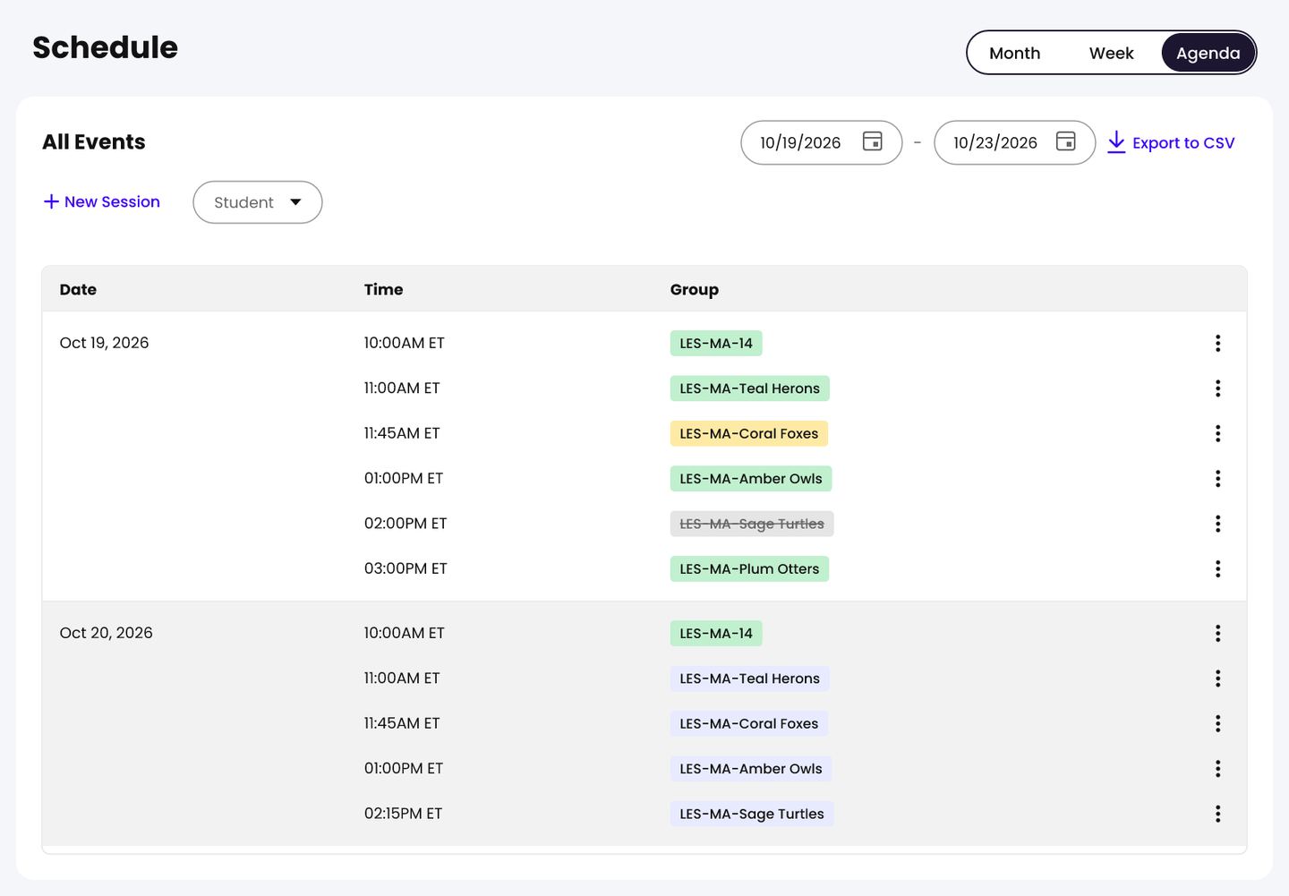
Task: Click the cancelled LES-MA-Sage Turtles tag
Action: pyautogui.click(x=752, y=524)
